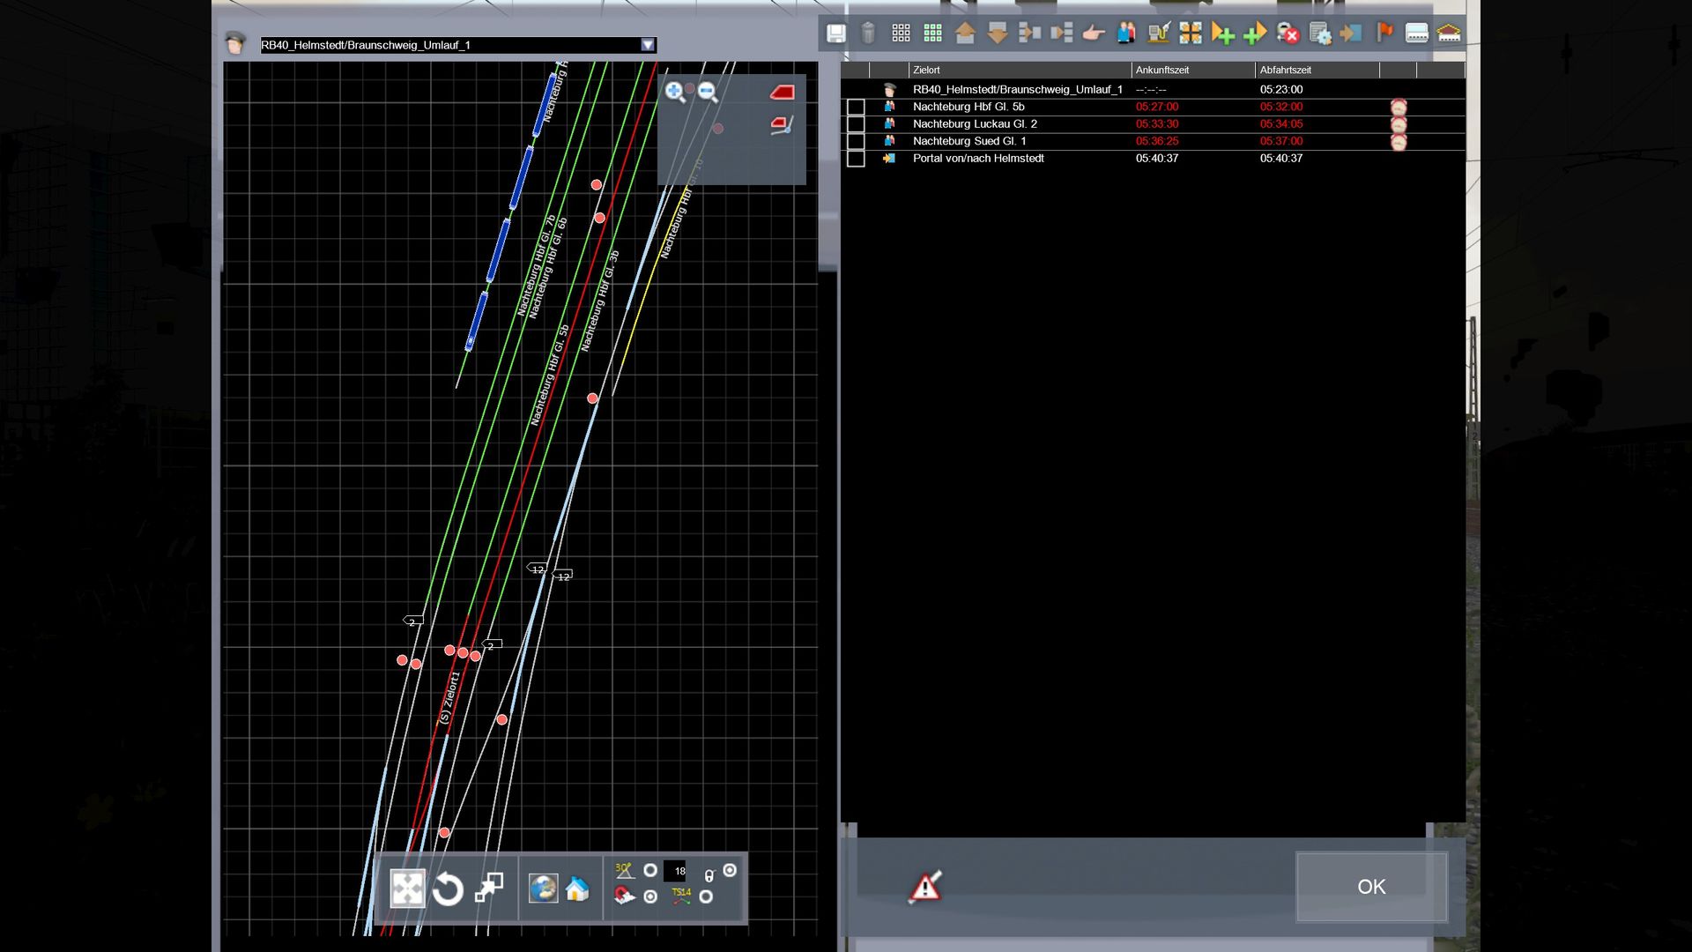1692x952 pixels.
Task: Click the passengers people icon
Action: point(1126,33)
